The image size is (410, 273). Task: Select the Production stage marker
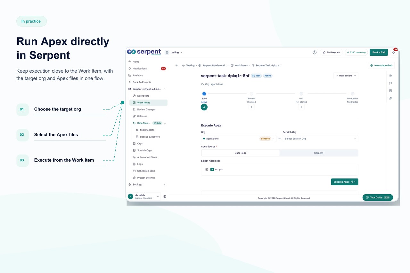click(x=353, y=94)
